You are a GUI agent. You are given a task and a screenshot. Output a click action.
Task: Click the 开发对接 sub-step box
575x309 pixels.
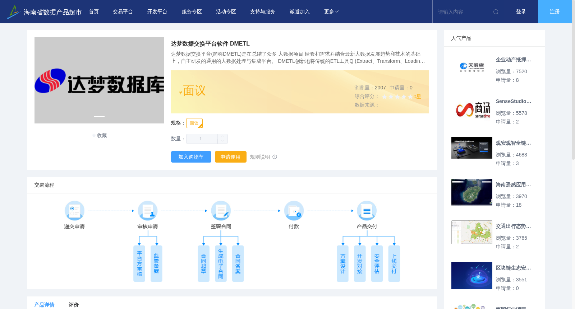[x=360, y=264]
